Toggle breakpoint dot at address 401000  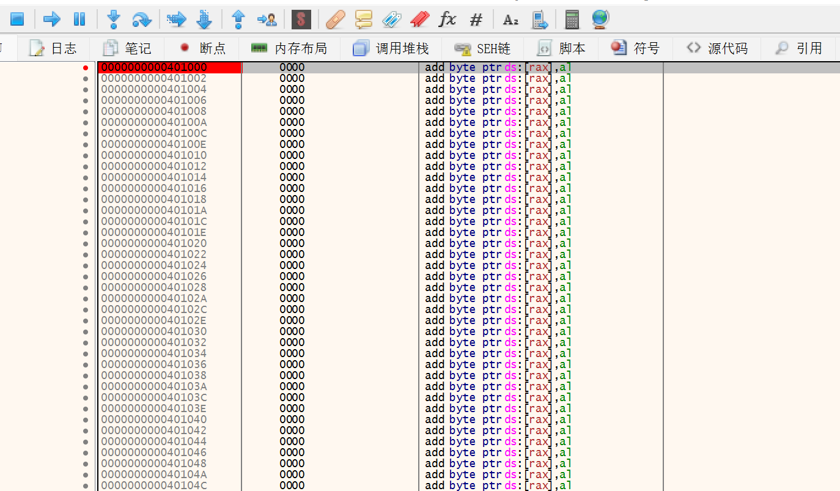(x=86, y=67)
